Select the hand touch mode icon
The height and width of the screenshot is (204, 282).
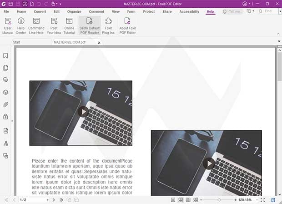[x=53, y=4]
